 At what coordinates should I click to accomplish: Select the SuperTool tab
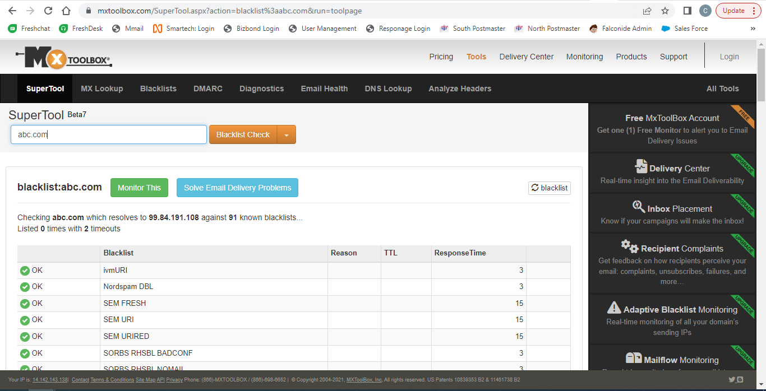click(45, 89)
